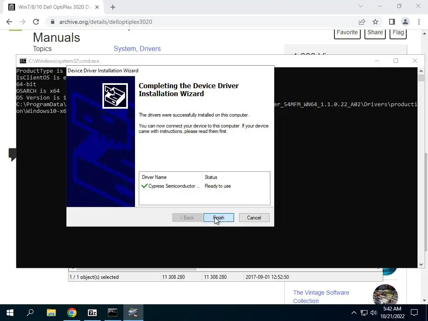
Task: Go forward in Chrome browser
Action: pos(23,22)
